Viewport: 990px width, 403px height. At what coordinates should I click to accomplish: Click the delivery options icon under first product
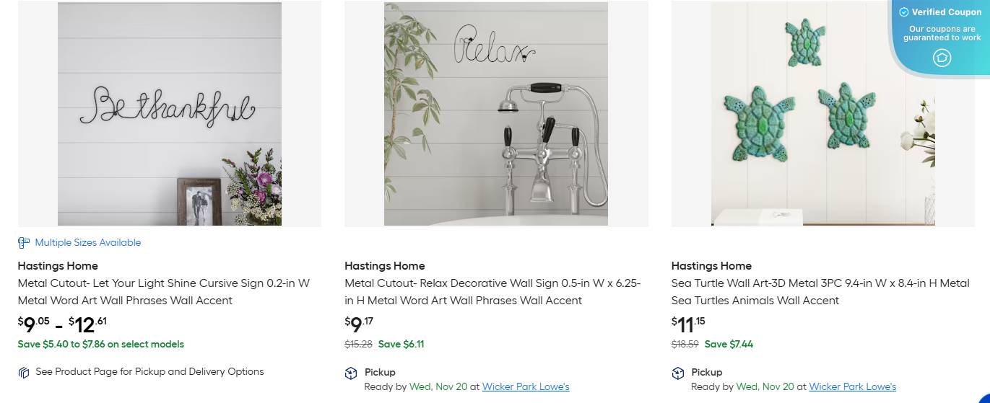pyautogui.click(x=24, y=373)
